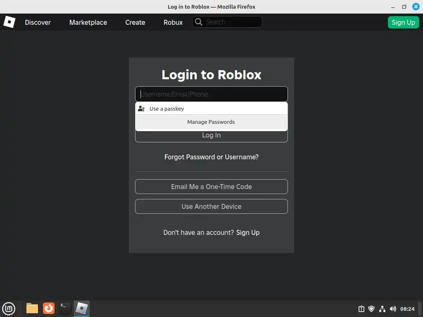Click the update manager tray icon
Viewport: 423px width, 317px height.
point(361,309)
